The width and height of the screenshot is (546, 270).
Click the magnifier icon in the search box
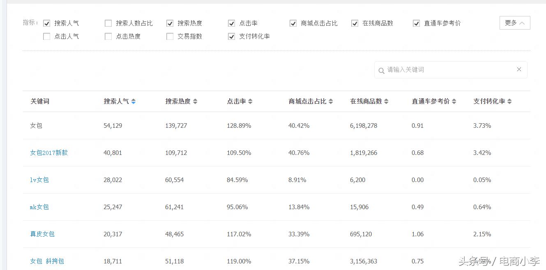pos(382,70)
